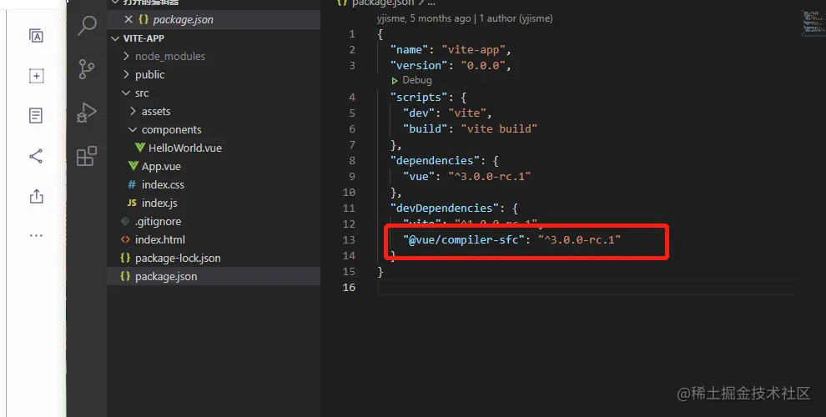Click the CSS hash icon beside index.css
This screenshot has width=826, height=417.
tap(132, 185)
